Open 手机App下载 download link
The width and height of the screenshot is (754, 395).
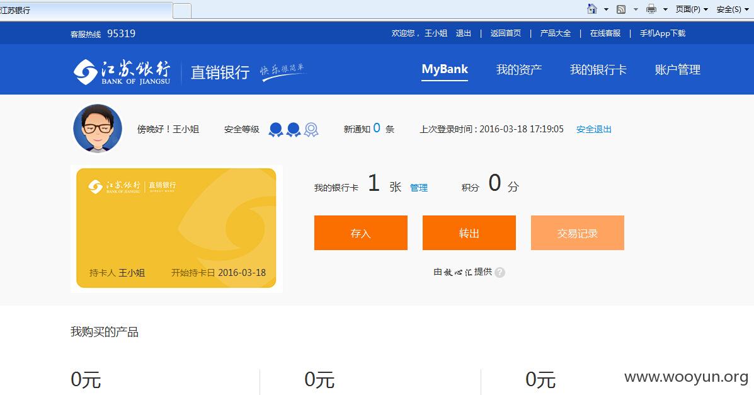point(663,33)
